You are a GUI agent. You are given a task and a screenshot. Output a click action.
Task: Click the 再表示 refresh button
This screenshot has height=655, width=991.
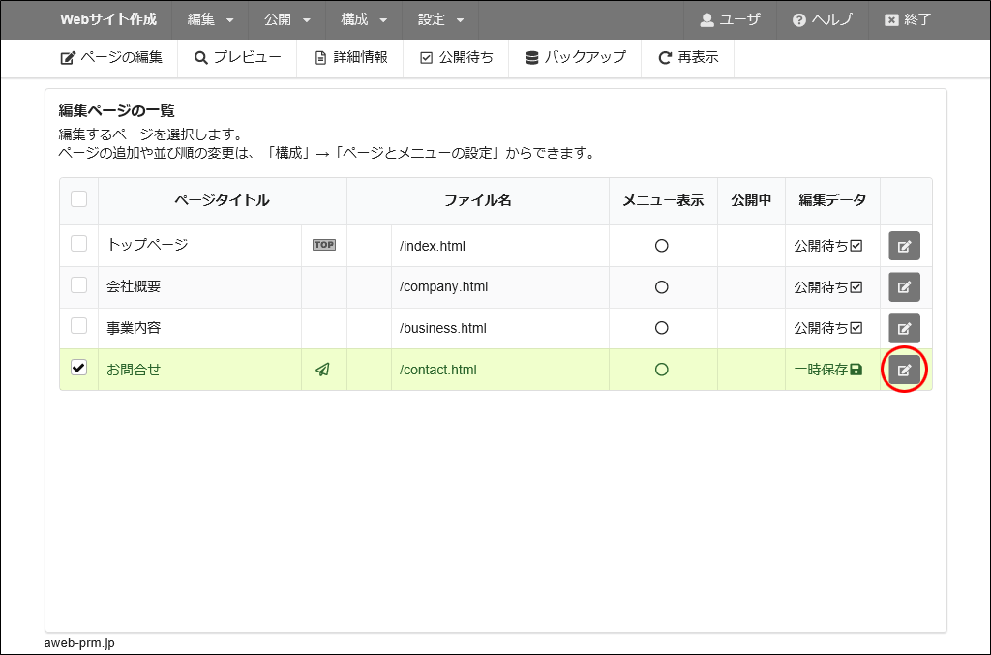(x=688, y=58)
